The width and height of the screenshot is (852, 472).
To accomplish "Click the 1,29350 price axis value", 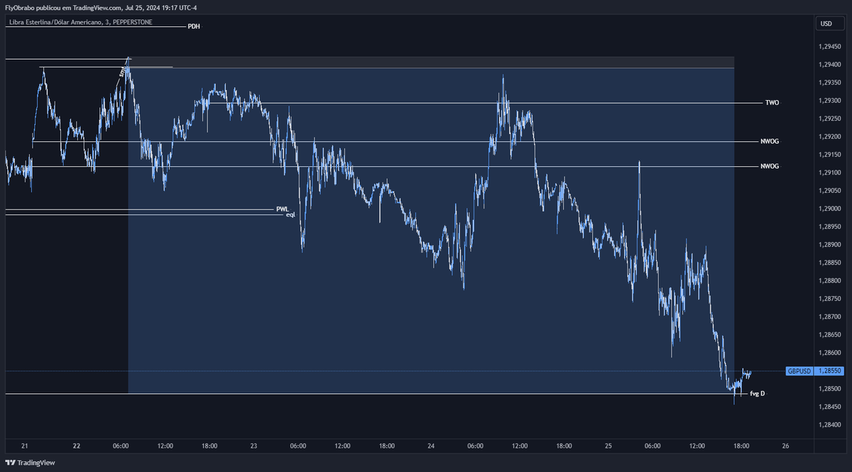I will 829,83.
